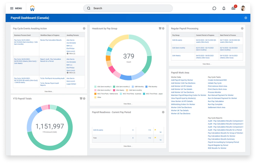Open gear settings for Payroll Readiness panel

tap(163, 112)
